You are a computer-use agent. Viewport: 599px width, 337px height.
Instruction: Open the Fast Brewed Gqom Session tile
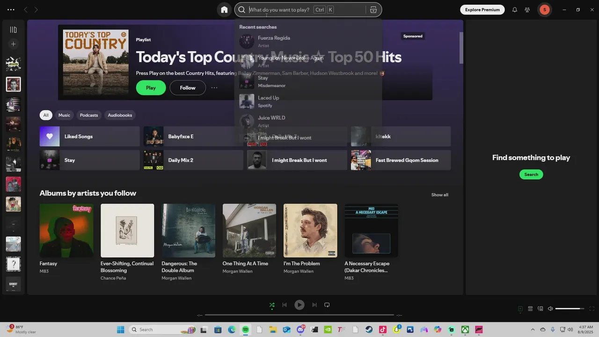point(401,160)
